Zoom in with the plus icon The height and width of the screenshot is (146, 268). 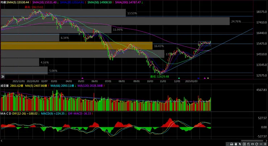pyautogui.click(x=265, y=144)
